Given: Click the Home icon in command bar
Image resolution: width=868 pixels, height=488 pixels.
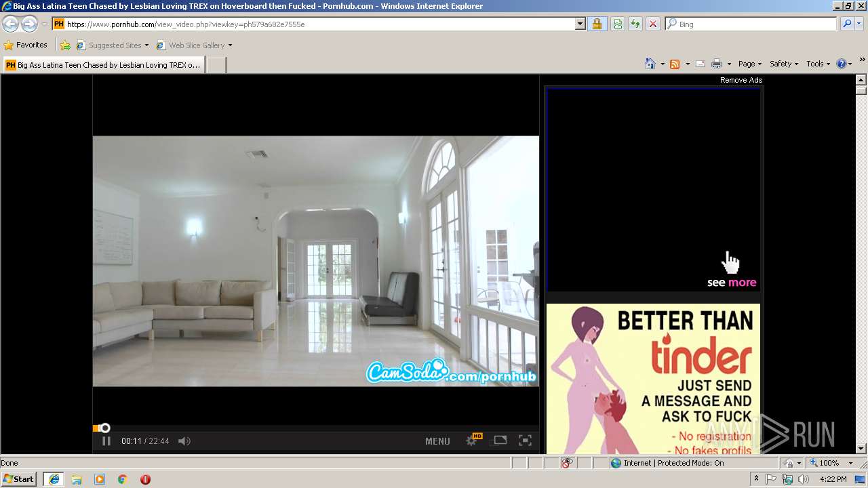Looking at the screenshot, I should [x=650, y=64].
